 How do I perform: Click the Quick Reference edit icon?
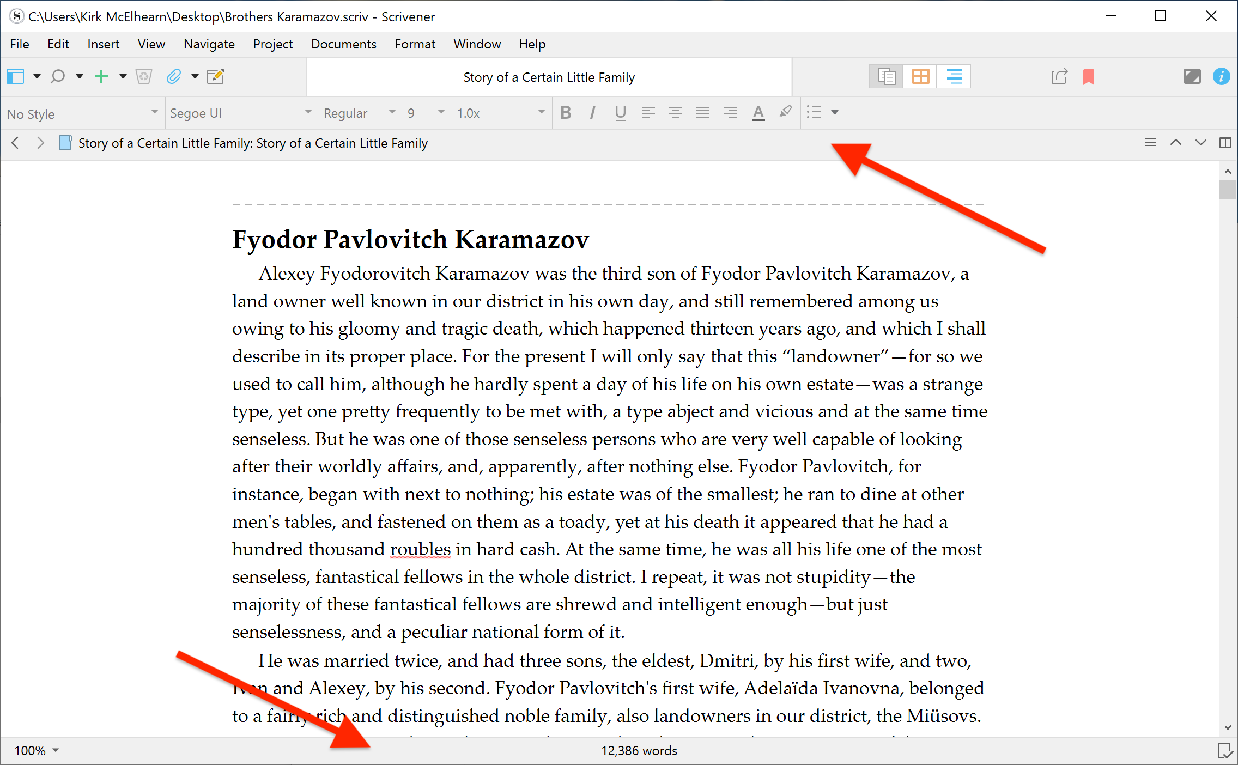(216, 76)
